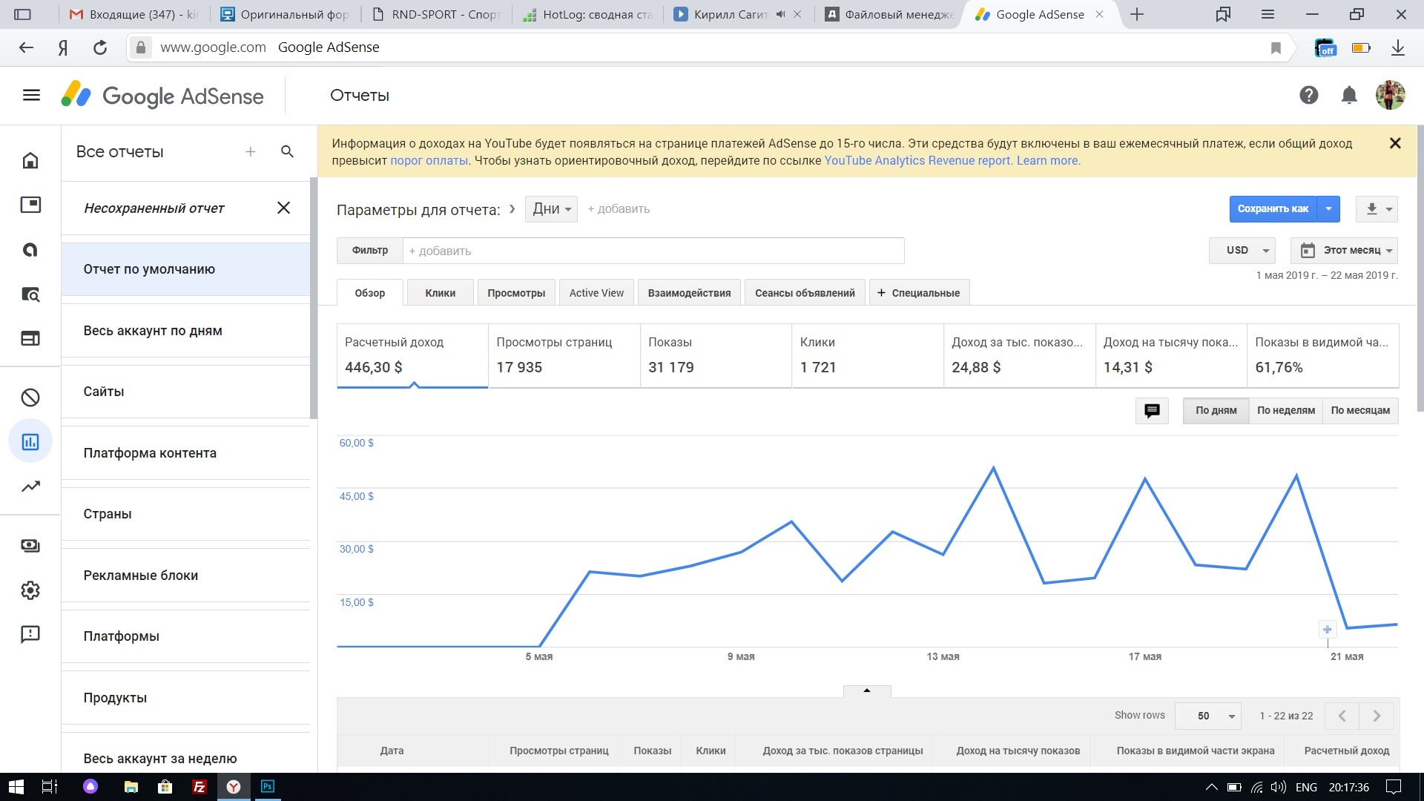Open notifications bell icon
The width and height of the screenshot is (1424, 801).
1349,95
